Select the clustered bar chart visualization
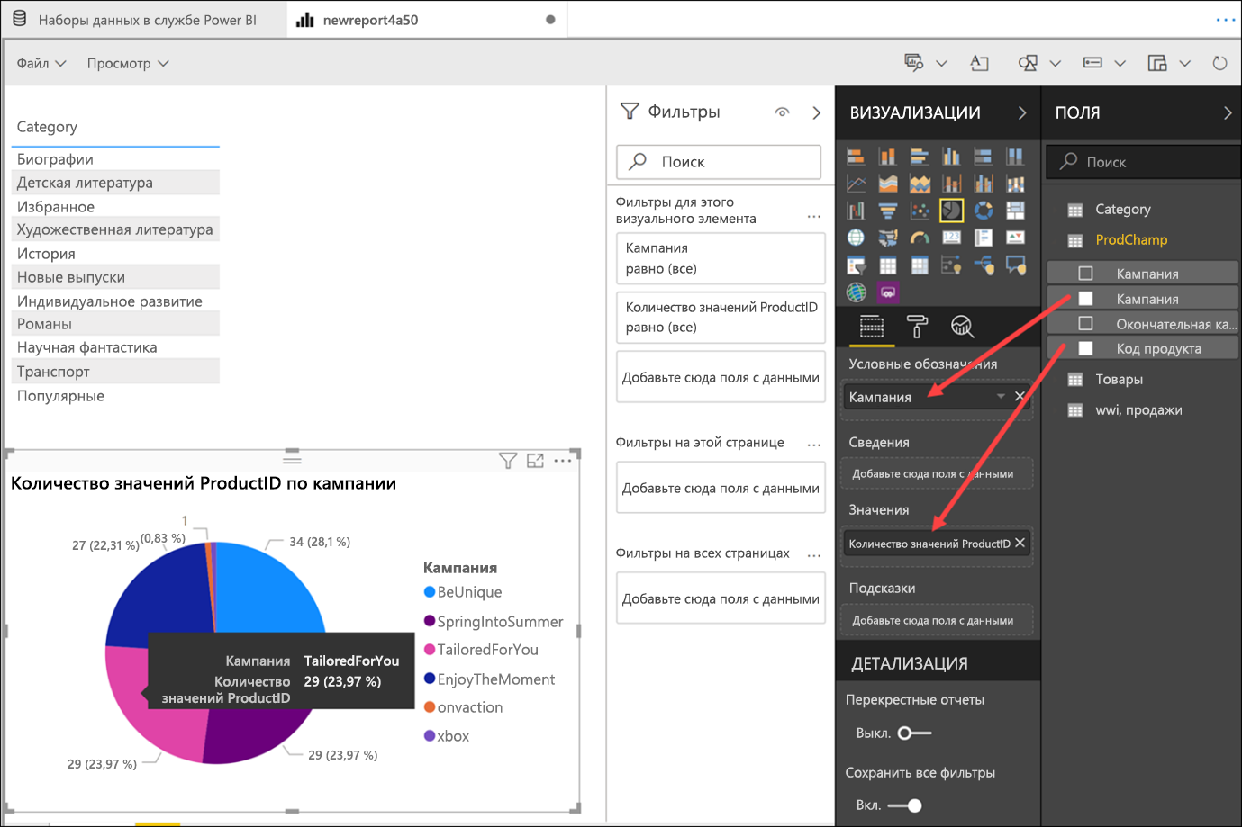Viewport: 1242px width, 827px height. (920, 157)
